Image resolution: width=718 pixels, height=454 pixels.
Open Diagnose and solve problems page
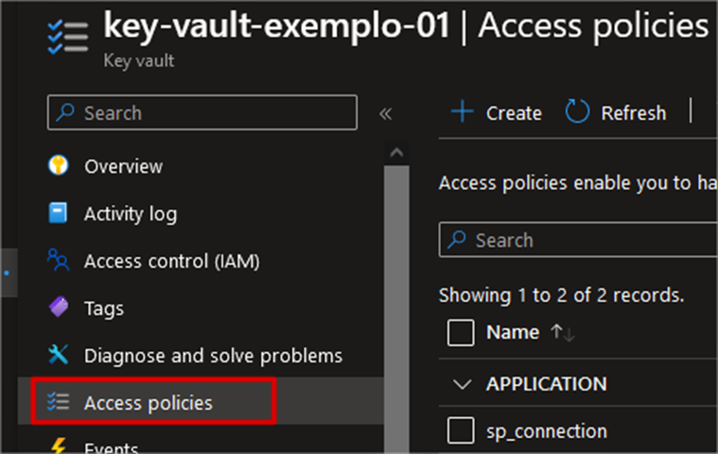pyautogui.click(x=213, y=356)
